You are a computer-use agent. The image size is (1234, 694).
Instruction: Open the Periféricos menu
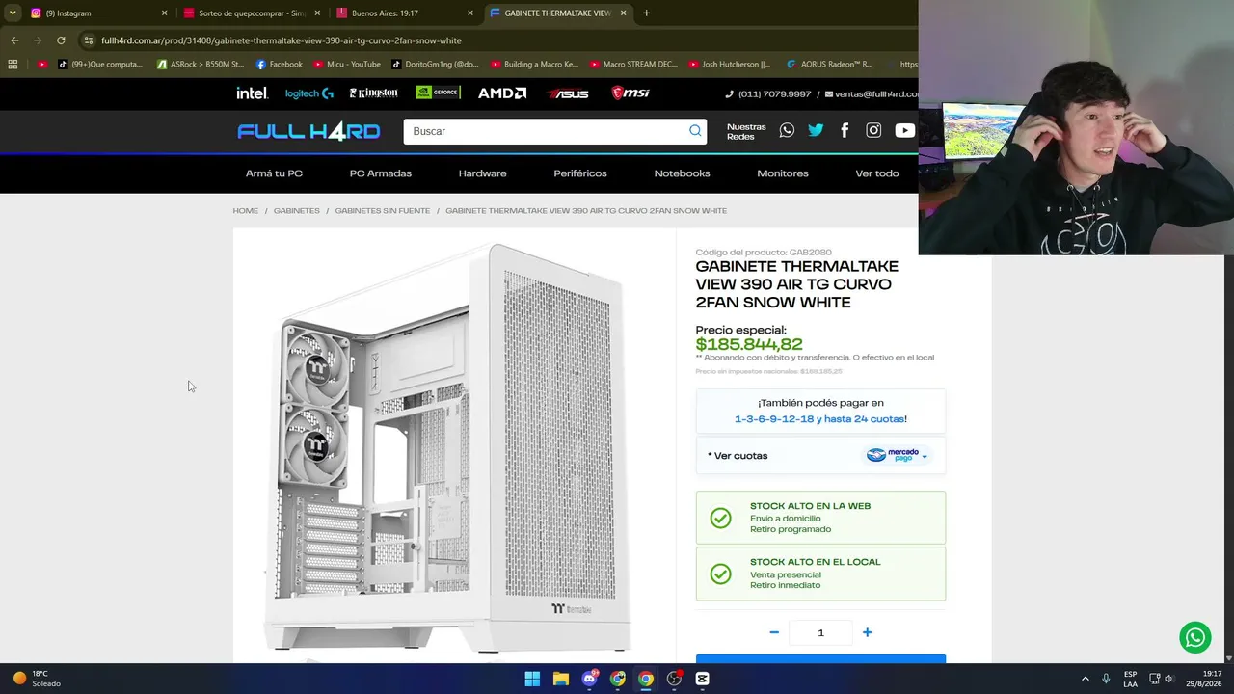(580, 173)
